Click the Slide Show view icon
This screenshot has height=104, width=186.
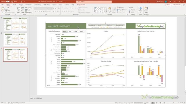[x=164, y=103]
